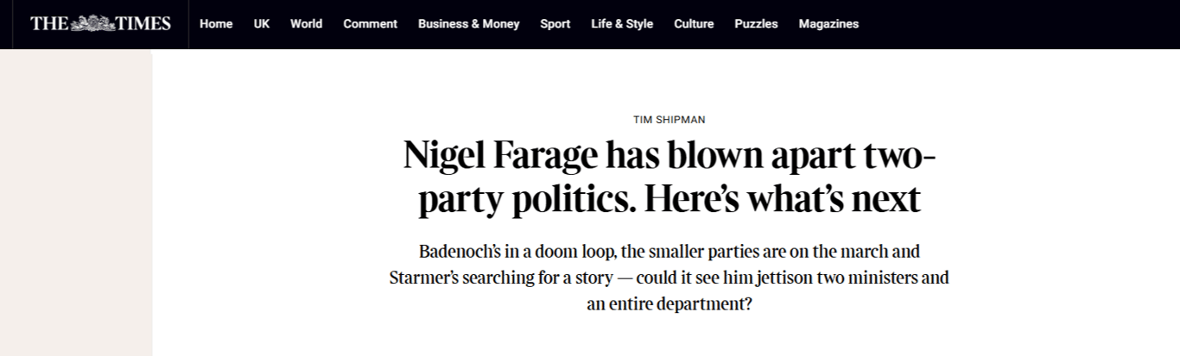
Task: Go to the UK news section
Action: tap(262, 24)
